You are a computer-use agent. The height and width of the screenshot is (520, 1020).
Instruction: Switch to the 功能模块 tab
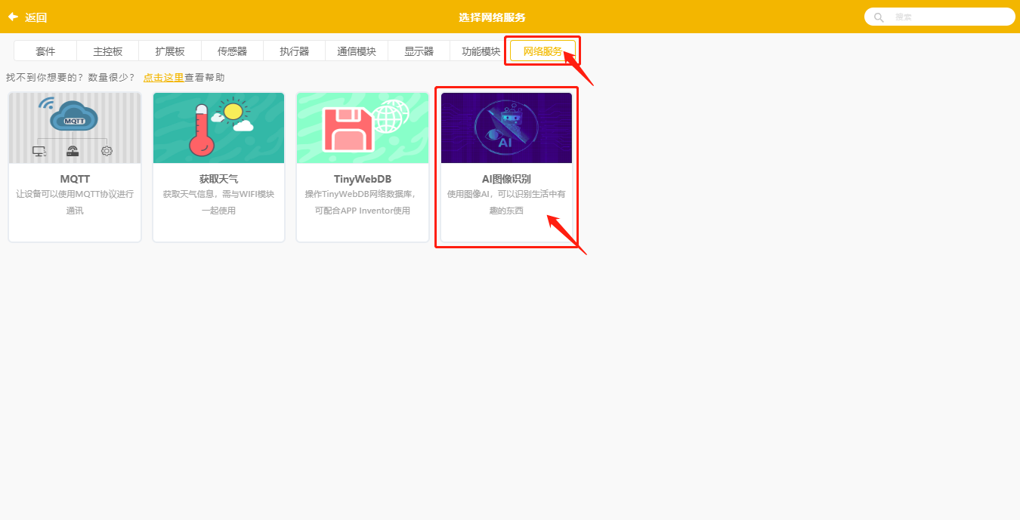(481, 51)
